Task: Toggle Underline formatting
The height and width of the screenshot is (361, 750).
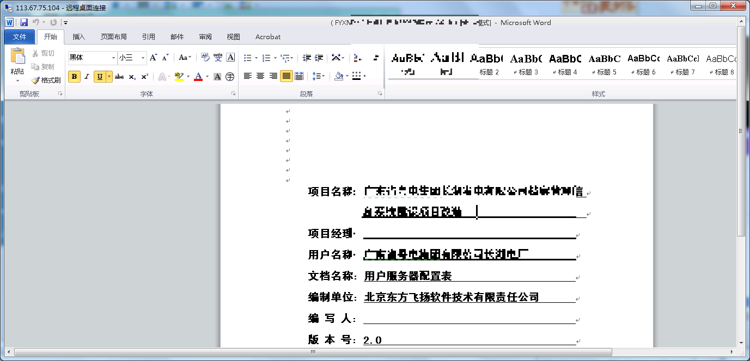Action: click(x=100, y=77)
